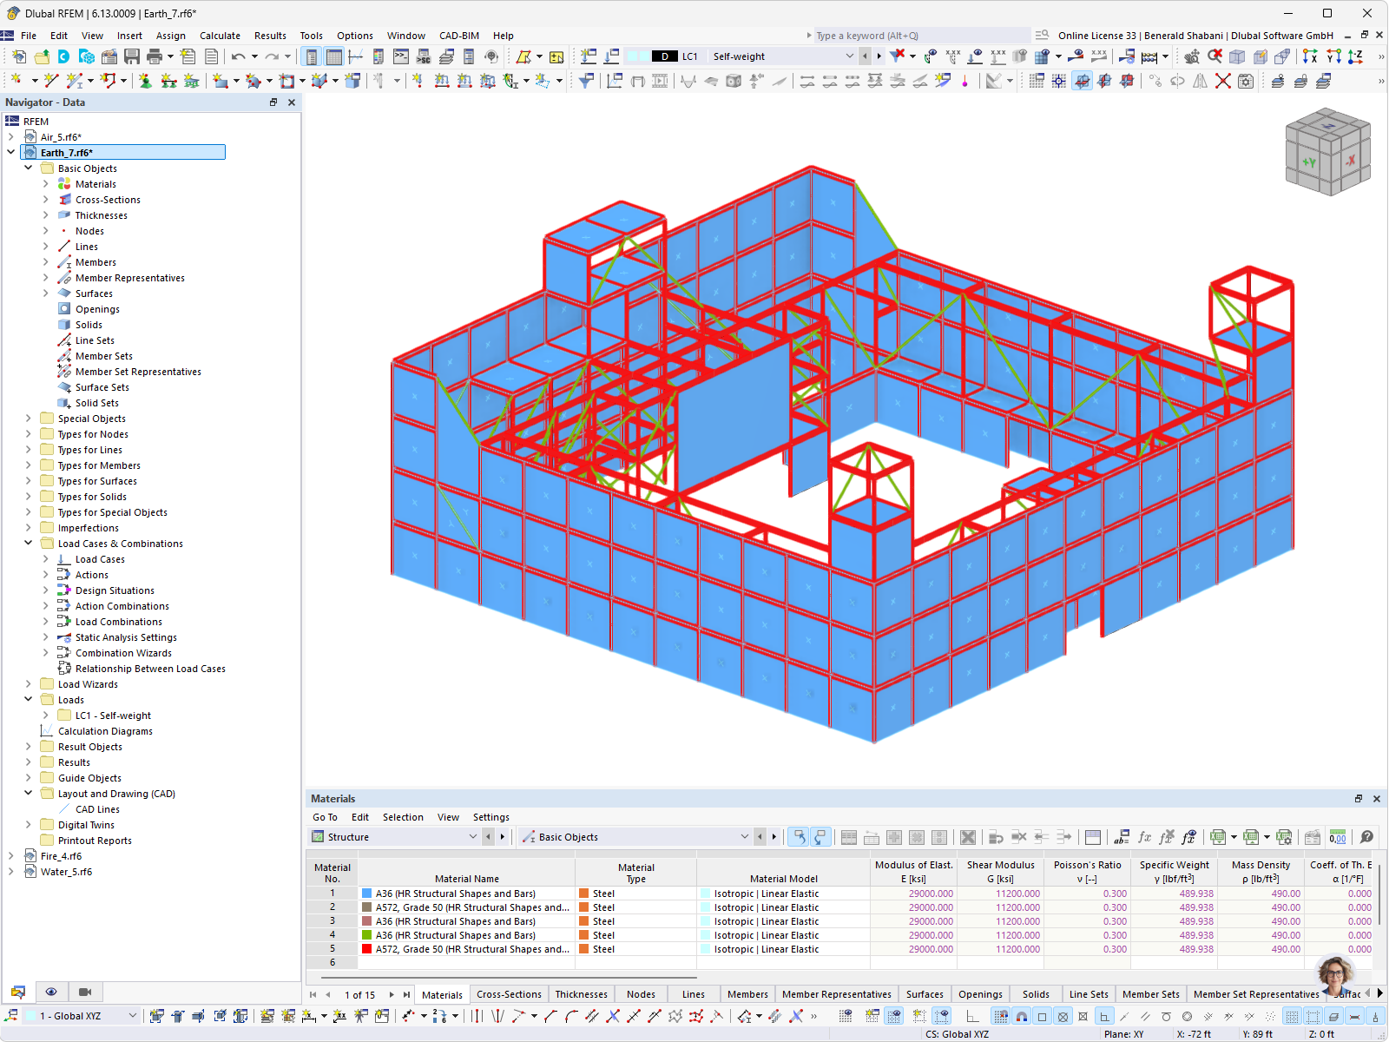Click the Go To menu in the Materials panel
The width and height of the screenshot is (1389, 1042).
325,816
